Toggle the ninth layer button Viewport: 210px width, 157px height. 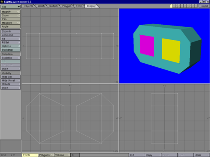point(193,6)
